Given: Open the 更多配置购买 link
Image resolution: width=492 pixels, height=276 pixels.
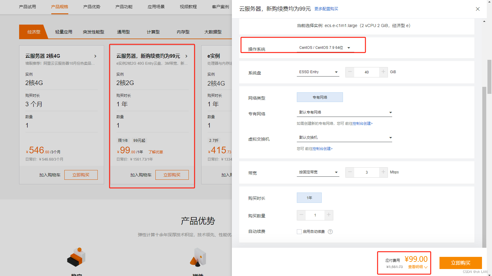Looking at the screenshot, I should pyautogui.click(x=326, y=9).
